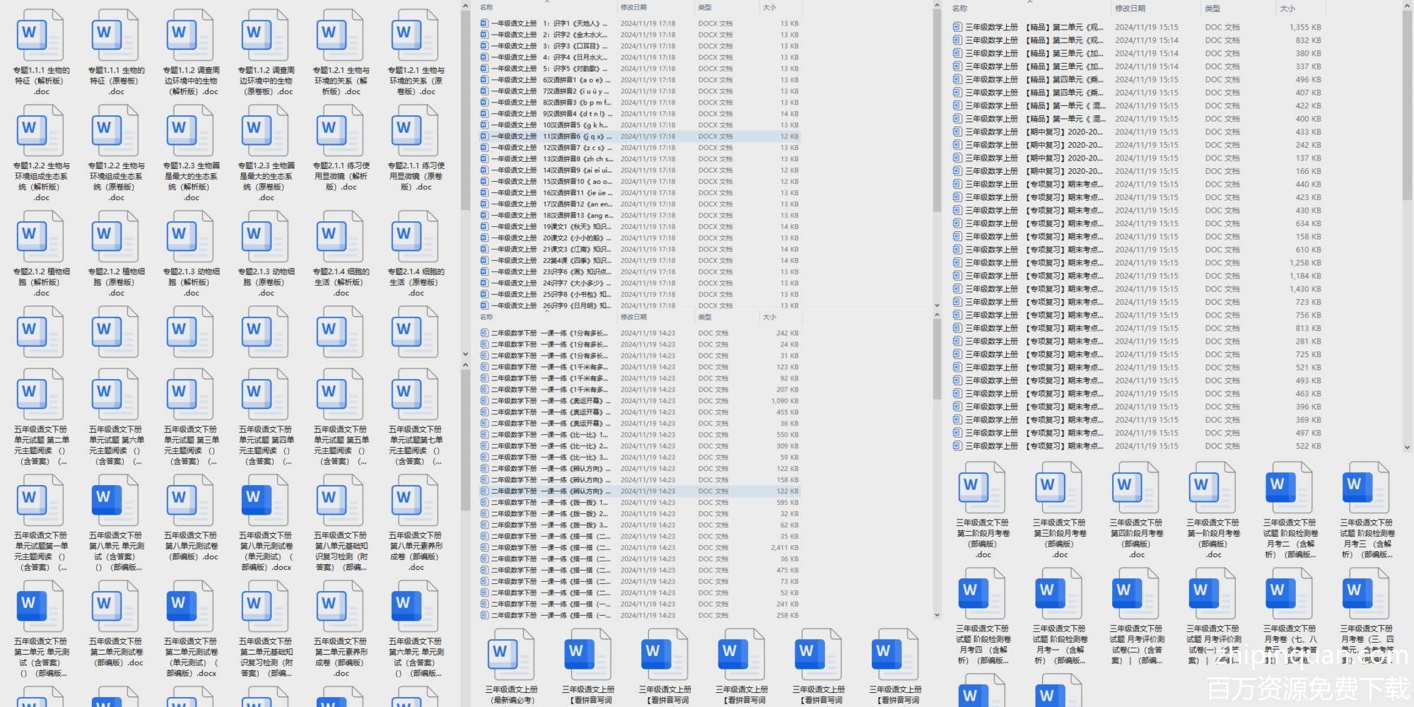Click scroll-up arrow of 一年级语文上册 list

pos(937,6)
